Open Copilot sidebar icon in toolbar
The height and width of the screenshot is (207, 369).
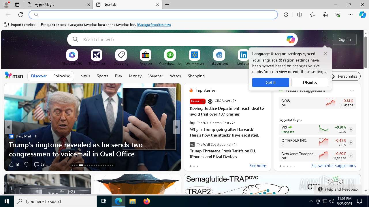363,15
